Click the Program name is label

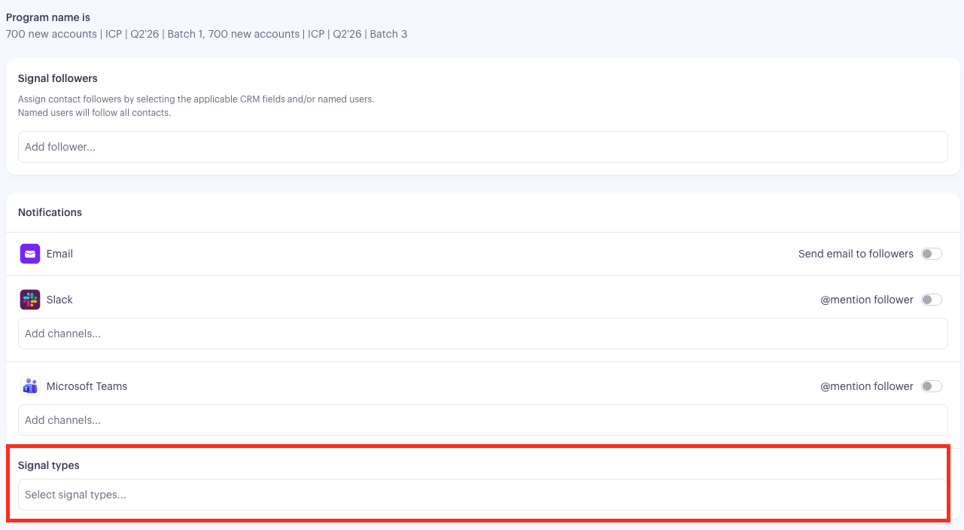click(x=48, y=17)
